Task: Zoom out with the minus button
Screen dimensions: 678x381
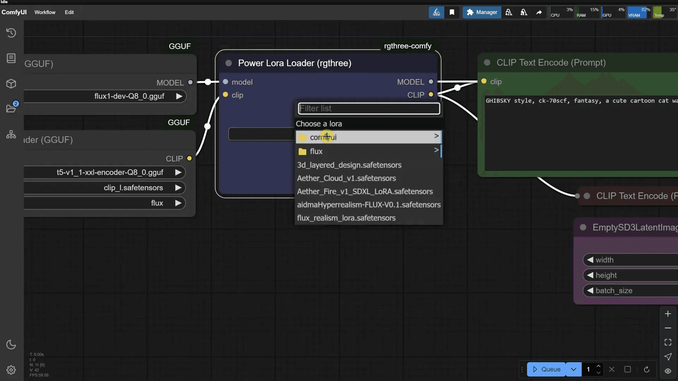Action: pyautogui.click(x=668, y=328)
